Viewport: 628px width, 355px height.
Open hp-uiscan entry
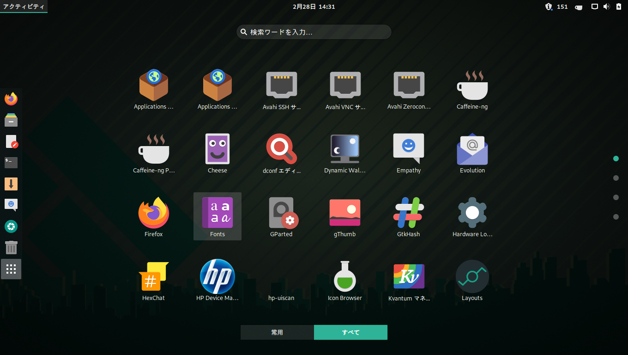281,281
